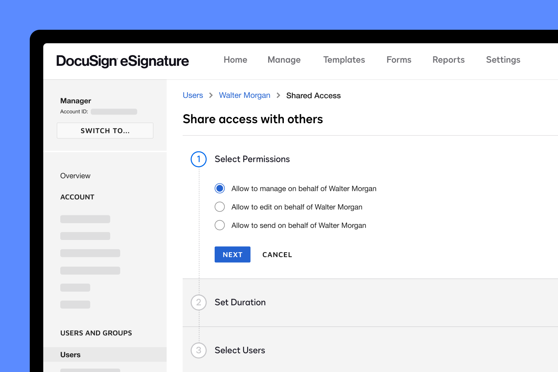Expand the Set Duration section
Viewport: 558px width, 372px height.
tap(240, 302)
